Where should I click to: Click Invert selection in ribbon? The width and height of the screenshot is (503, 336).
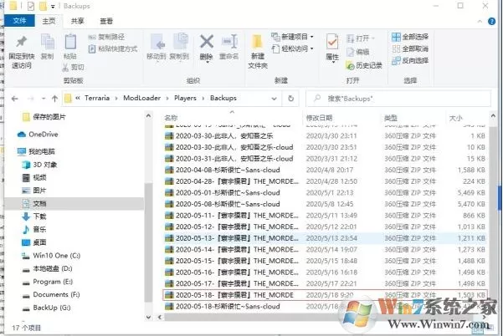tap(410, 60)
